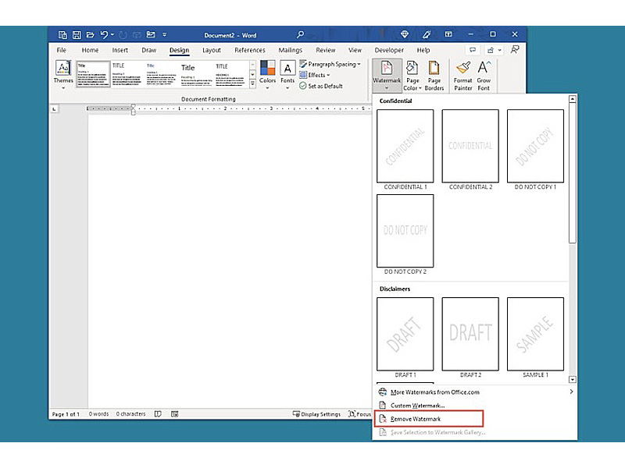Click the Watermark button in ribbon
Screen dimensions: 625x468
click(387, 75)
